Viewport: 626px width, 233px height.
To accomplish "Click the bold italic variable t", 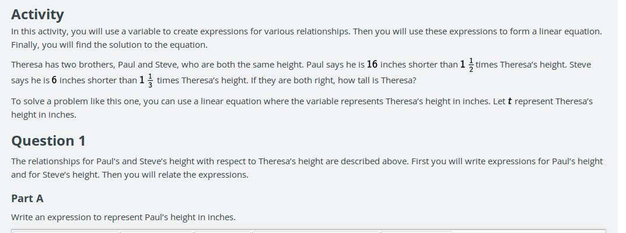I will (x=510, y=101).
